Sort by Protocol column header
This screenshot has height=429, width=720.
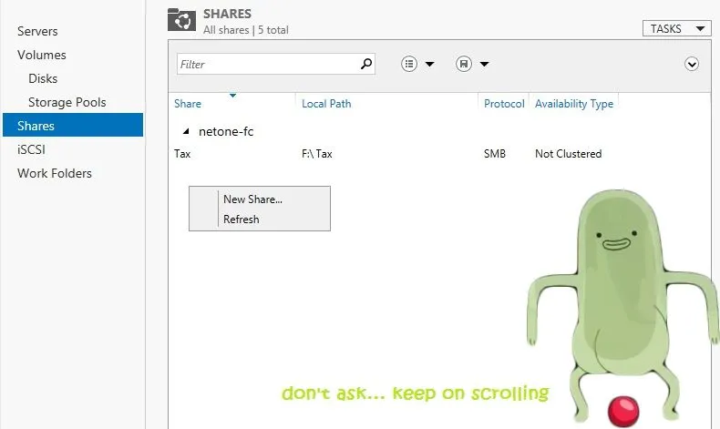click(504, 104)
